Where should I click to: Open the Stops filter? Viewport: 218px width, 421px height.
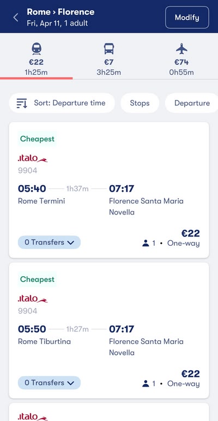click(x=140, y=103)
